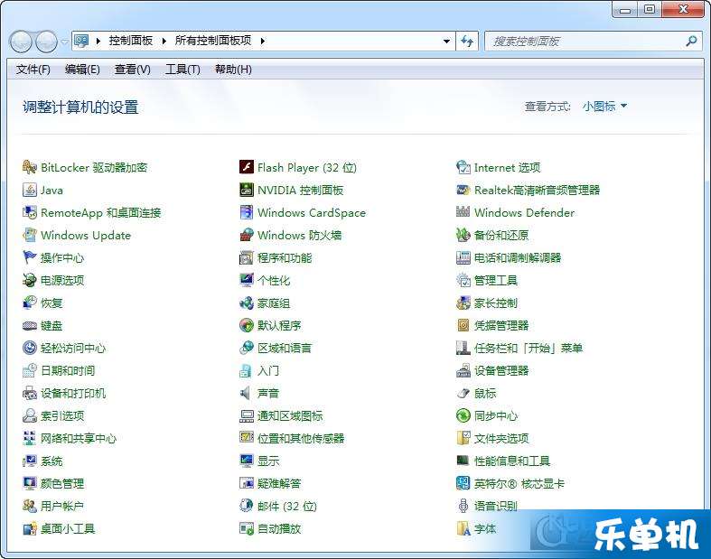This screenshot has height=559, width=711.
Task: Open the Windows Defender icon
Action: click(463, 212)
